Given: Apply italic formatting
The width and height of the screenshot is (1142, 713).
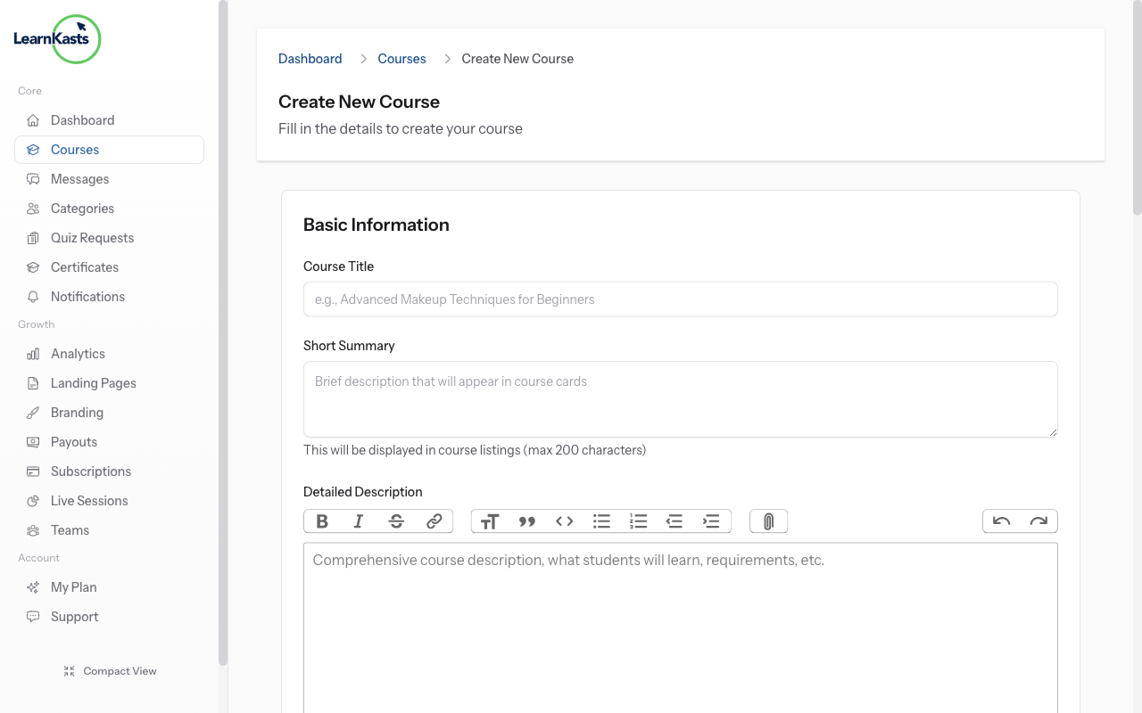Looking at the screenshot, I should (358, 520).
